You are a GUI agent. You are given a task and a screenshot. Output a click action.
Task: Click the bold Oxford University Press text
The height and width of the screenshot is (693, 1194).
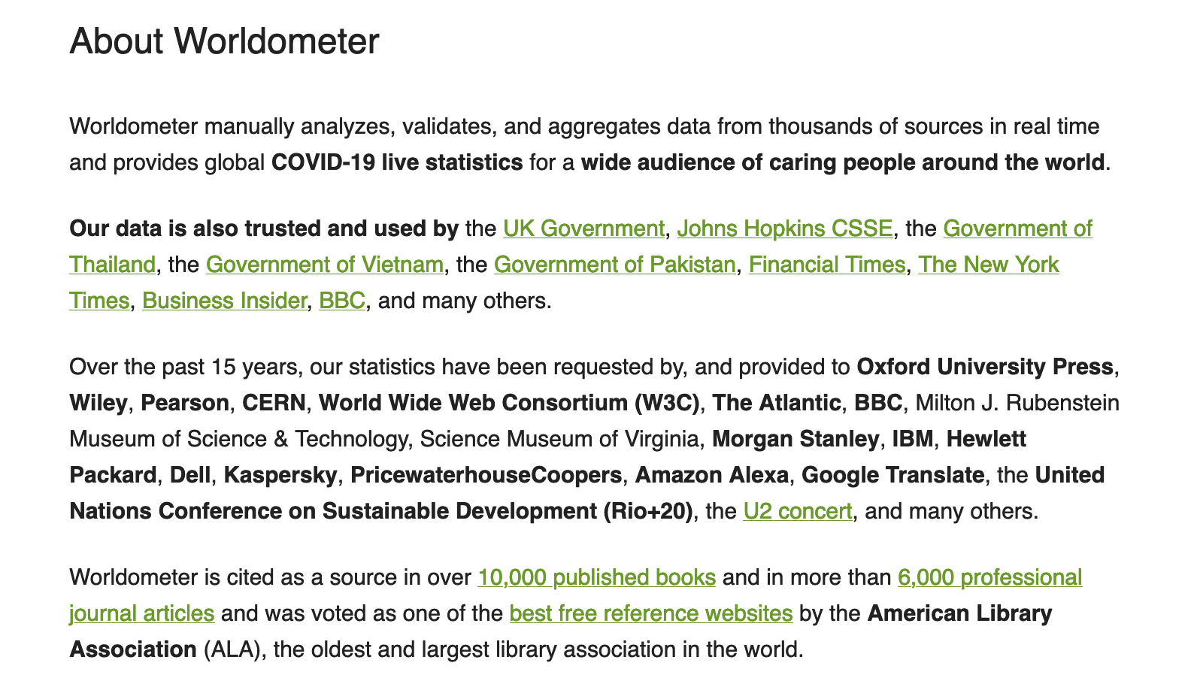(985, 367)
